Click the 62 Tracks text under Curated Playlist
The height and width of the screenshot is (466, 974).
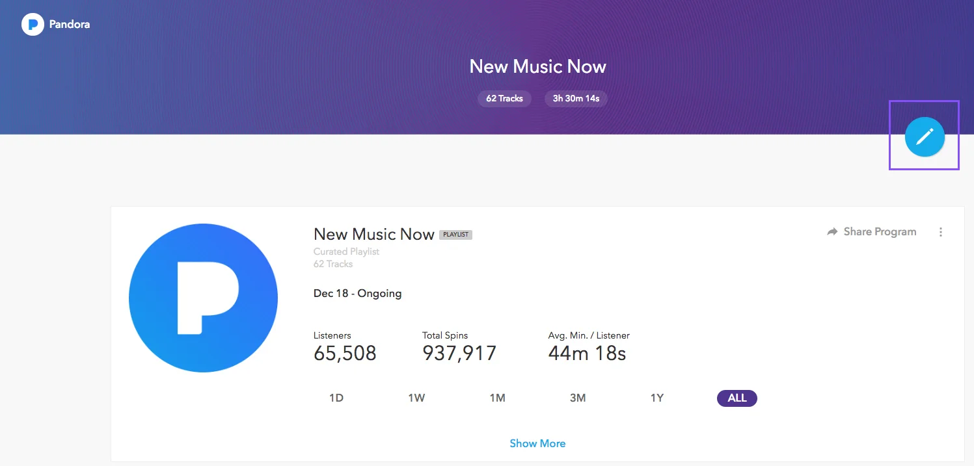(x=333, y=264)
